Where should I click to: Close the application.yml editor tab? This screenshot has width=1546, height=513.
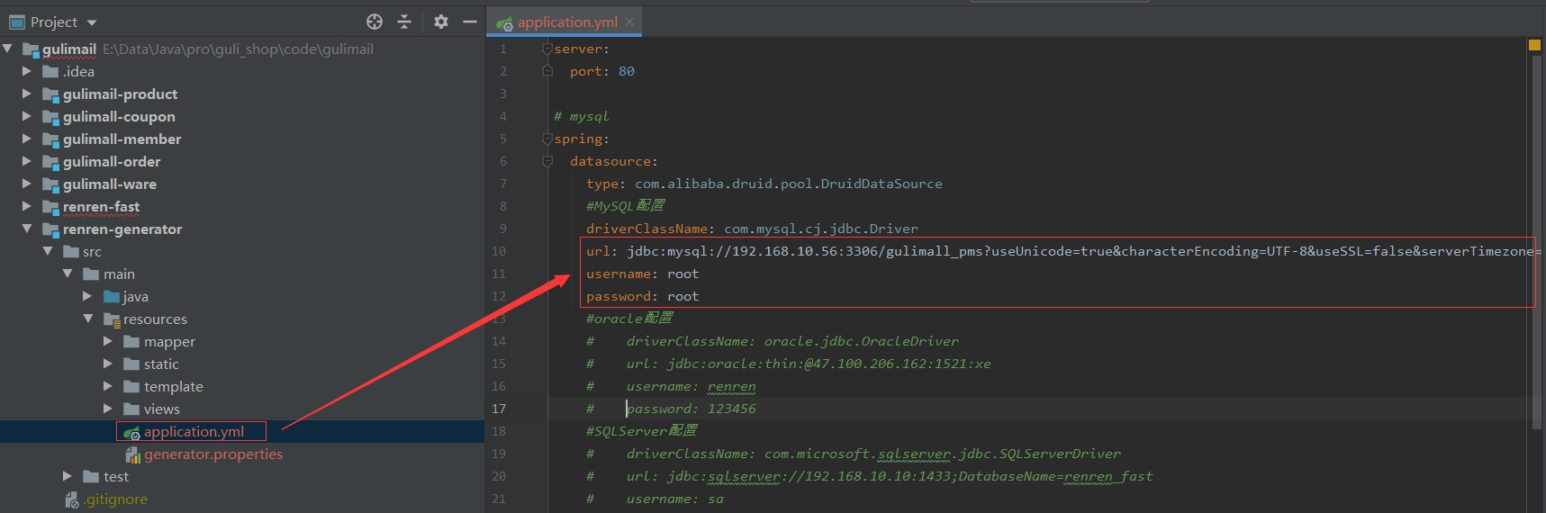(x=629, y=22)
